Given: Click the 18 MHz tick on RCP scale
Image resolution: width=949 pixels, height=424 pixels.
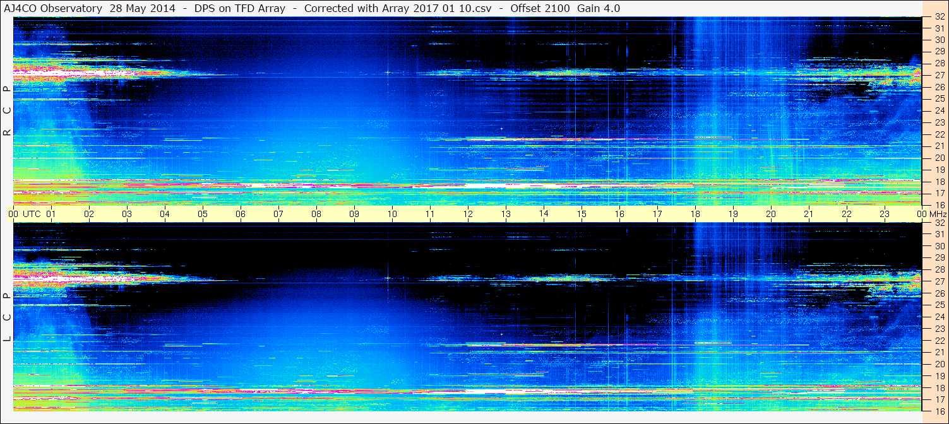Looking at the screenshot, I should pyautogui.click(x=939, y=182).
